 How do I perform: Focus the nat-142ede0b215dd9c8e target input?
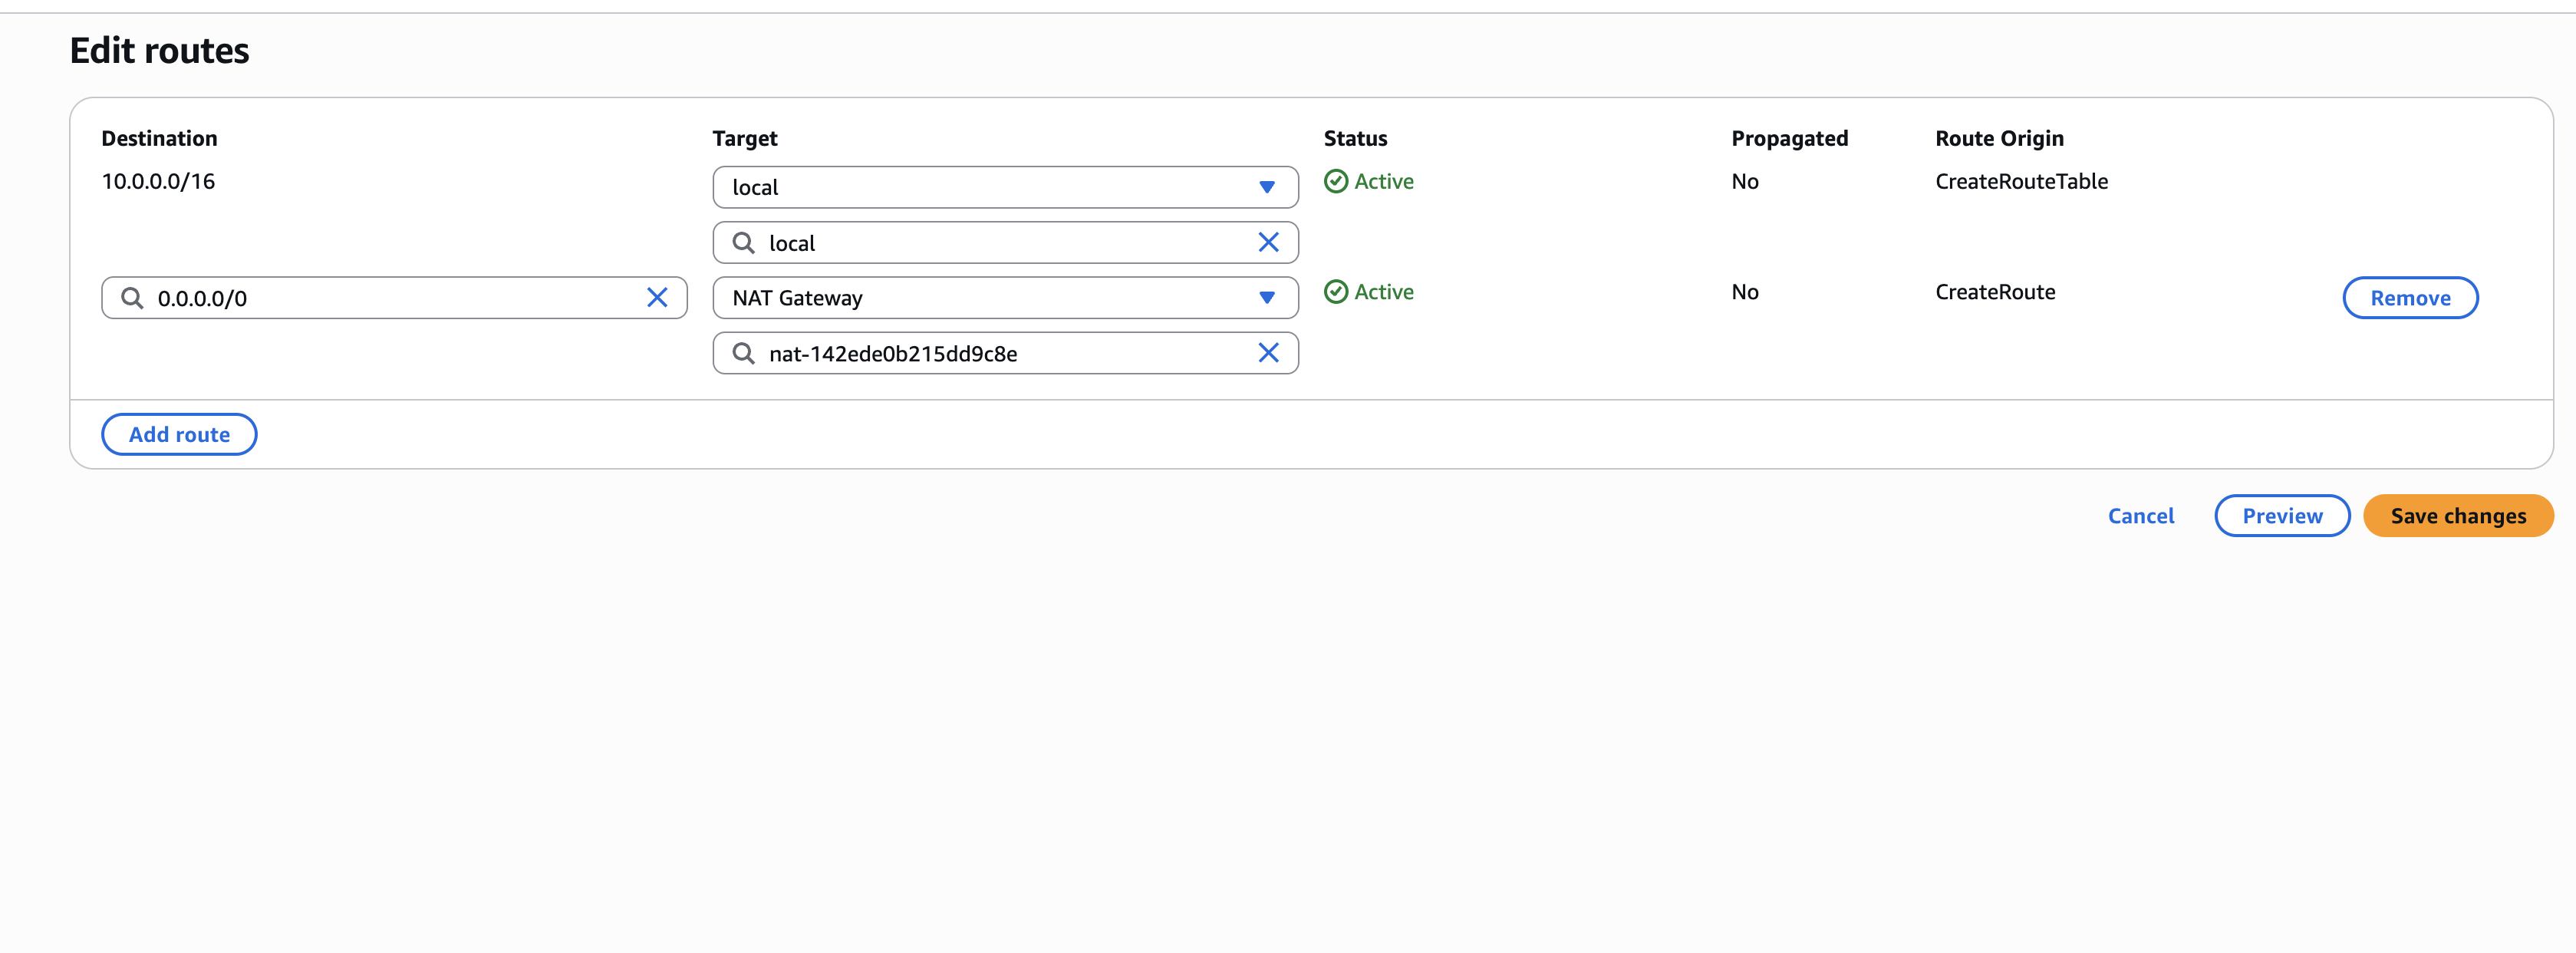[x=1005, y=352]
